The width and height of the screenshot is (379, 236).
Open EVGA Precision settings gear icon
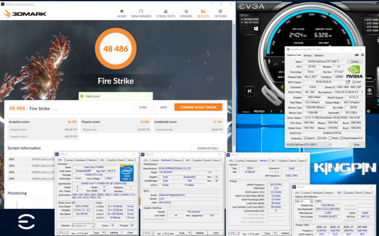[368, 111]
